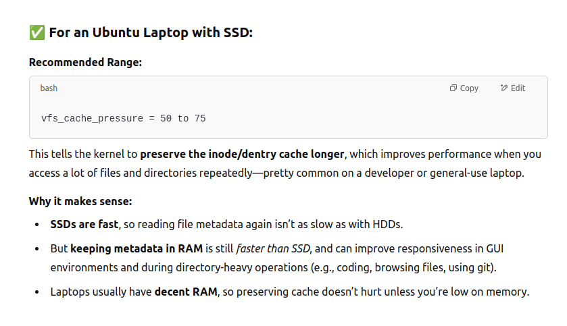Click the Recommended Range label
567x326 pixels.
pyautogui.click(x=85, y=63)
